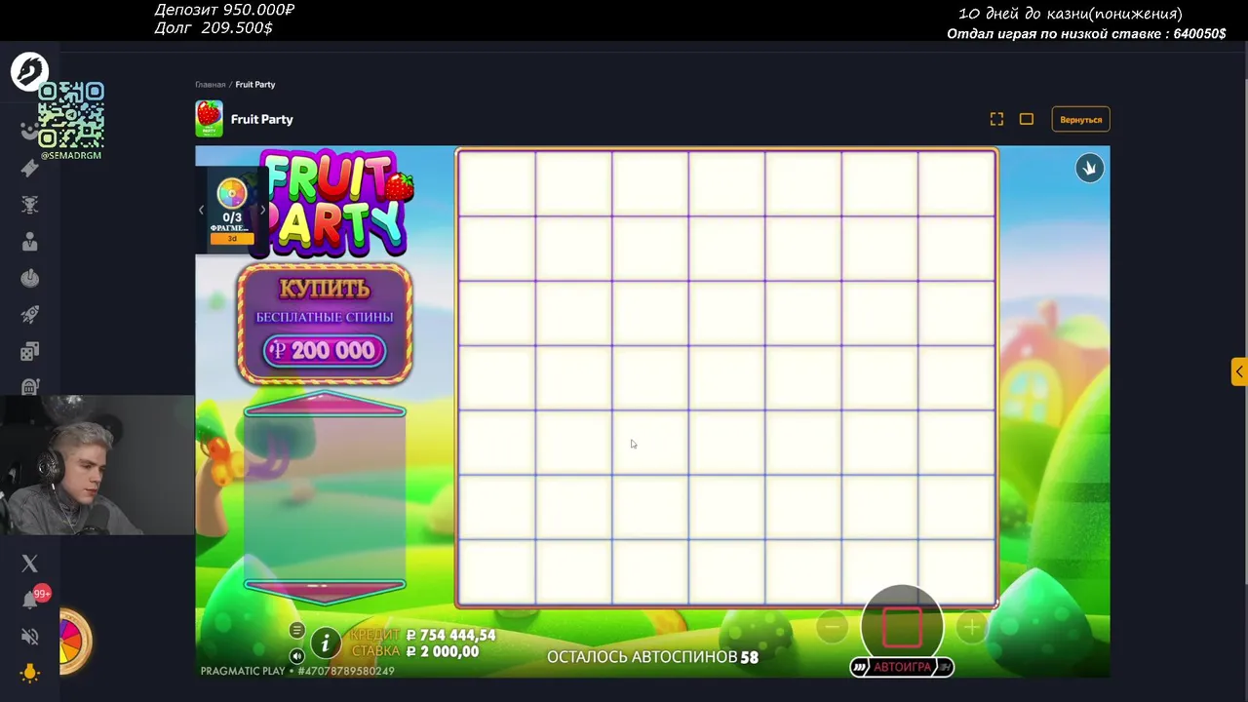Expand the orange right-edge panel arrow
This screenshot has height=702, width=1248.
[x=1238, y=371]
